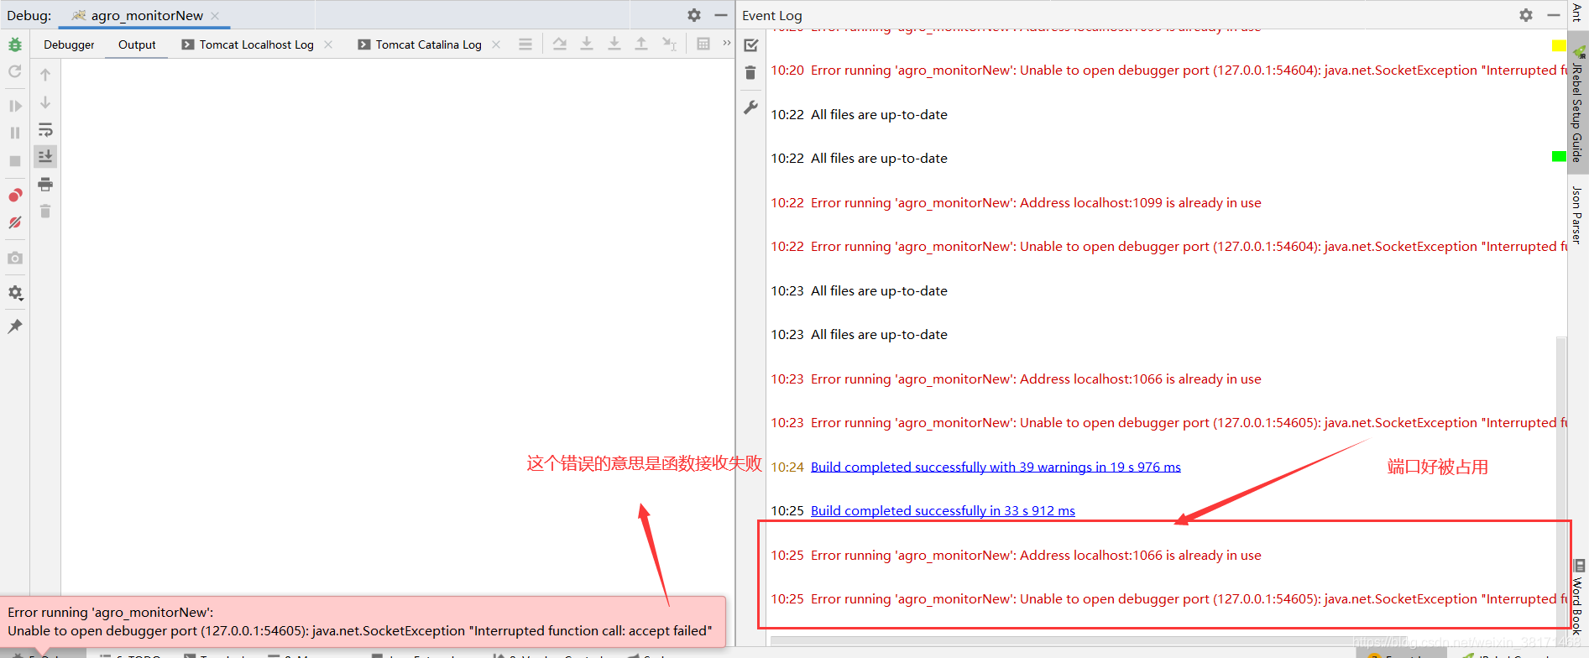The width and height of the screenshot is (1589, 658).
Task: Select the Output tab
Action: (x=137, y=44)
